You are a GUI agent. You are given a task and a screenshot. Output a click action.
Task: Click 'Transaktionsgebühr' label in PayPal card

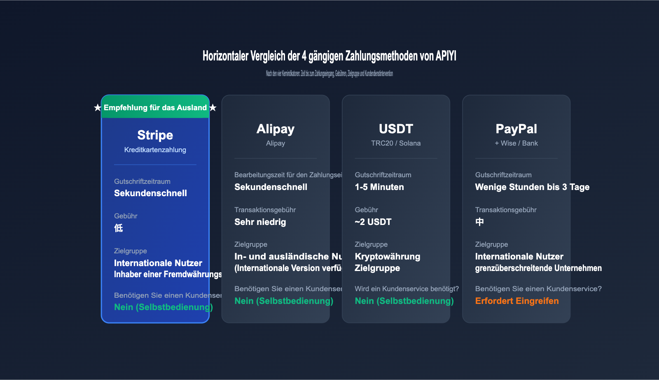506,210
